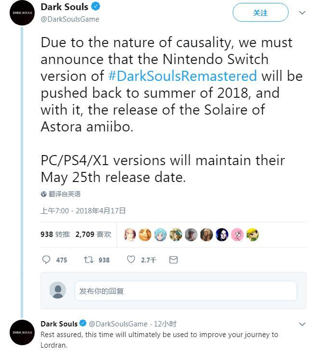This screenshot has height=351, width=317.
Task: Click the first liker avatar thumbnail
Action: tap(130, 234)
